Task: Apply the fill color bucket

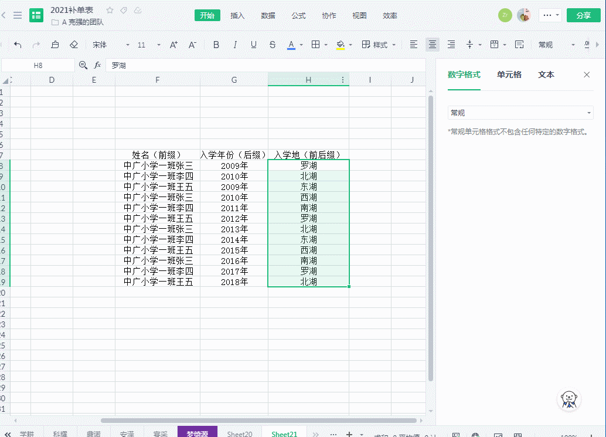Action: point(340,45)
